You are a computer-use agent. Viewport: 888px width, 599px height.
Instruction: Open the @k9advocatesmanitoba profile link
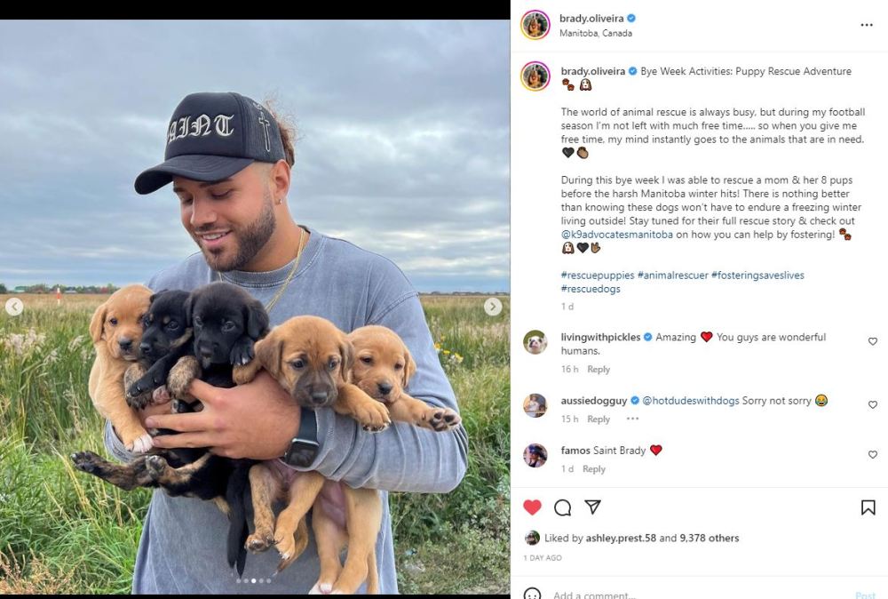pos(616,235)
